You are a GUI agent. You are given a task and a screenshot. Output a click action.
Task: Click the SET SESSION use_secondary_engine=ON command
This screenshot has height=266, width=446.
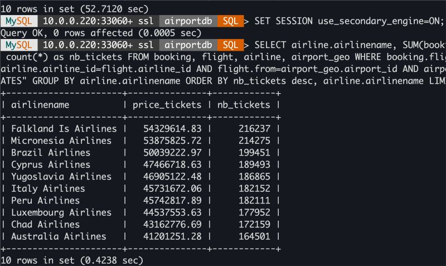coord(349,21)
